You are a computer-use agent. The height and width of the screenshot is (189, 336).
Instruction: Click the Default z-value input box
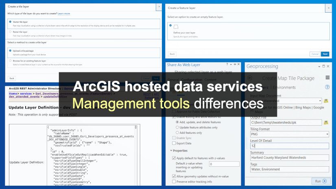coord(224,164)
